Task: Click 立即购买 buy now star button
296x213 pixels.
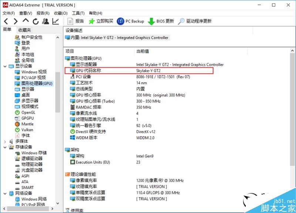Action: click(x=101, y=21)
